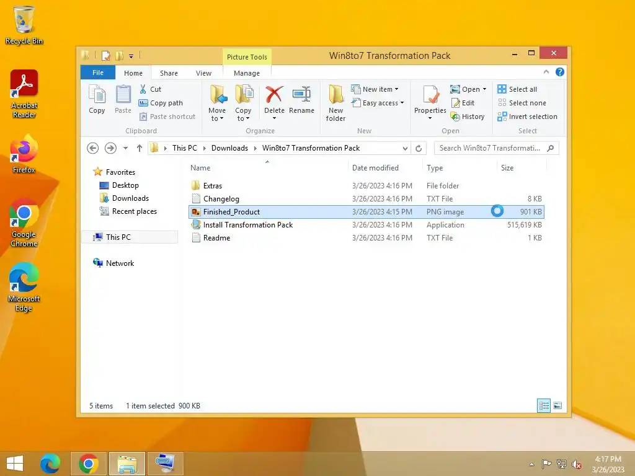Click This PC in the address breadcrumb

pos(185,148)
